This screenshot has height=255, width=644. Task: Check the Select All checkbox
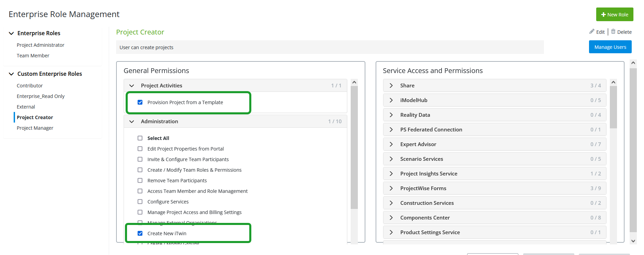pos(140,138)
